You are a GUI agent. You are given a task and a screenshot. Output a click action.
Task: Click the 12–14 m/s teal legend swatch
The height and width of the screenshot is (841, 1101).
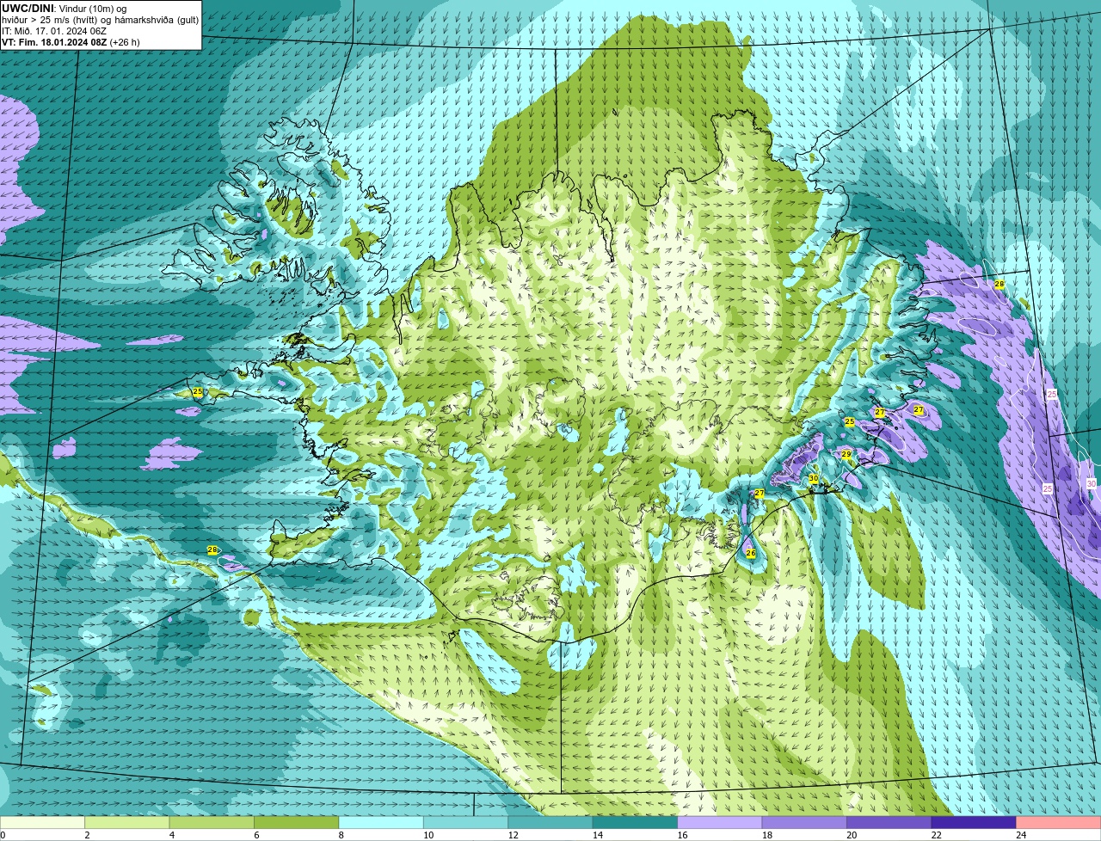pyautogui.click(x=550, y=823)
